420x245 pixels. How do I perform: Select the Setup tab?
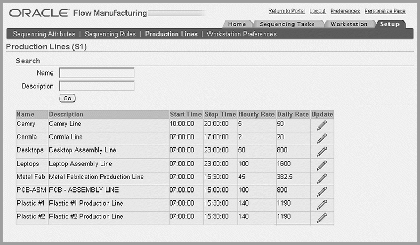[390, 24]
